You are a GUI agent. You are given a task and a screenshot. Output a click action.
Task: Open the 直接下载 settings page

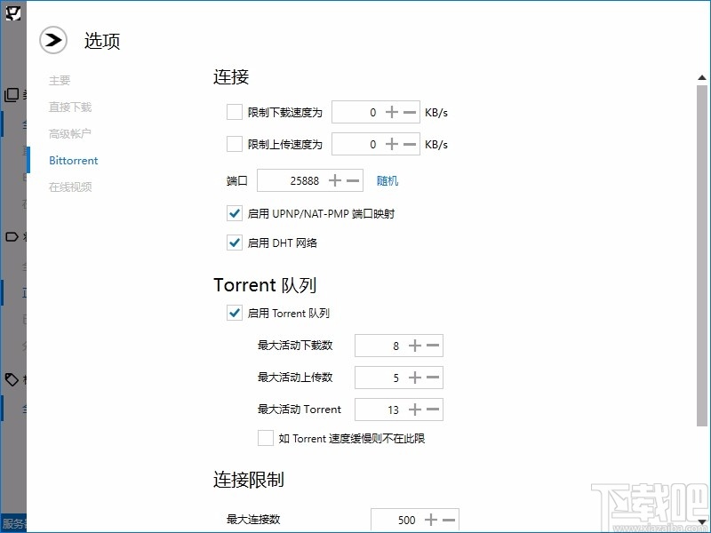click(71, 107)
